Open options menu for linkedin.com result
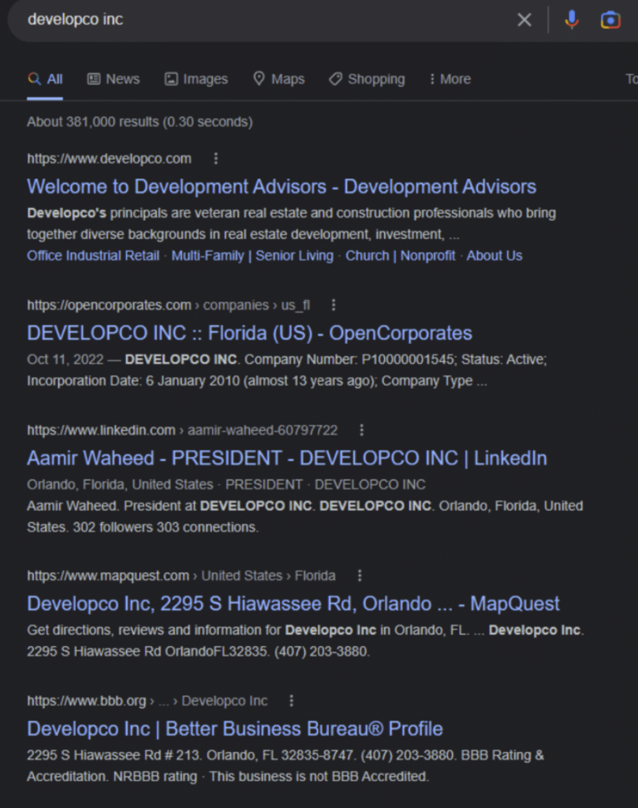Image resolution: width=638 pixels, height=808 pixels. [361, 430]
